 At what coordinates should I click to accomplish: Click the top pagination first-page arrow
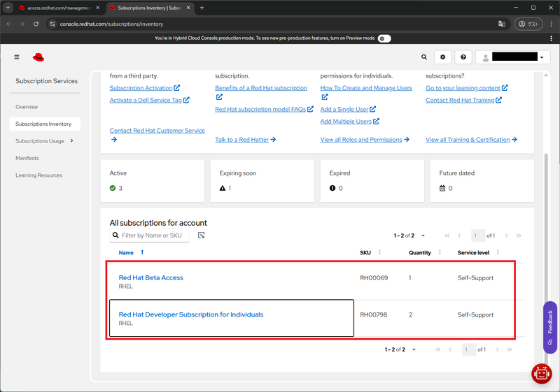447,235
